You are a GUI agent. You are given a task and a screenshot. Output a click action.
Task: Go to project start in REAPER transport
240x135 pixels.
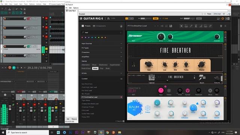(3, 67)
